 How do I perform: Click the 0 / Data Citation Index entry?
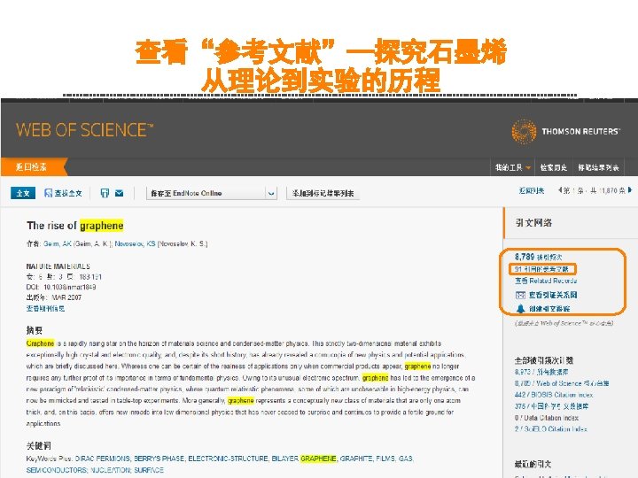[547, 418]
